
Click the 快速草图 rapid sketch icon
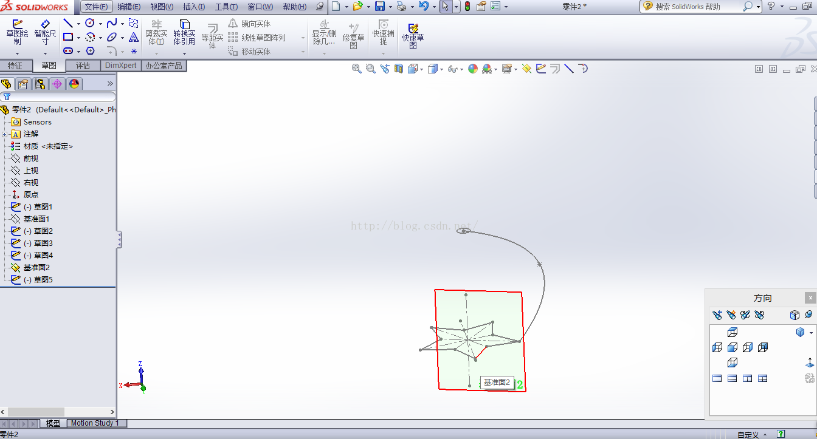(413, 35)
